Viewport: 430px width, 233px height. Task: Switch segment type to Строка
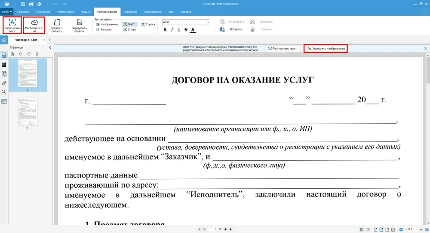(x=148, y=25)
